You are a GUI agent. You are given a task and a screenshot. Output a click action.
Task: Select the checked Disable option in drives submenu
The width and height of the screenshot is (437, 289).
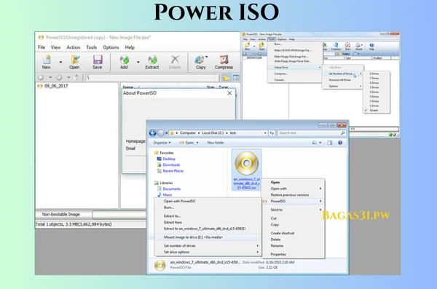374,111
